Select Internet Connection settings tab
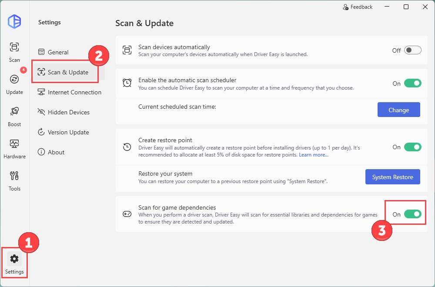Image resolution: width=435 pixels, height=287 pixels. (x=74, y=92)
